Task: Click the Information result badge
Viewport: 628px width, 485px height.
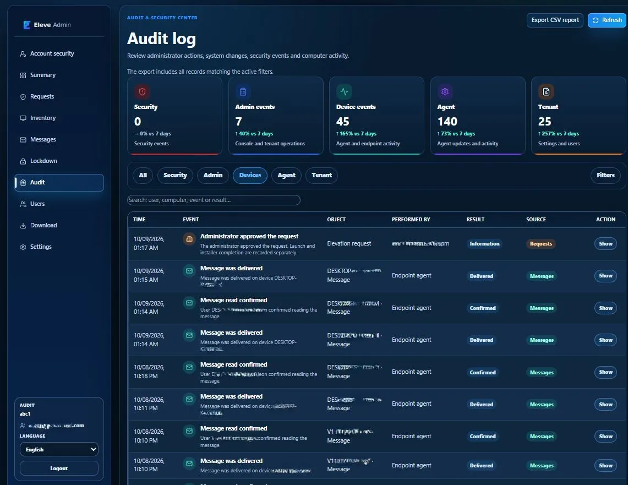Action: tap(484, 243)
